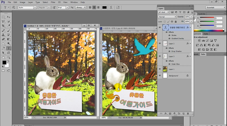Click the foreground color swatch

[4, 62]
